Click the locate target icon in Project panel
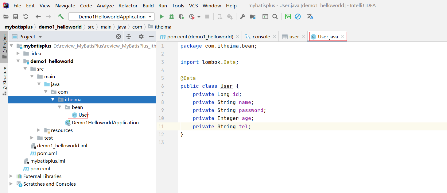The height and width of the screenshot is (193, 447). tap(119, 37)
